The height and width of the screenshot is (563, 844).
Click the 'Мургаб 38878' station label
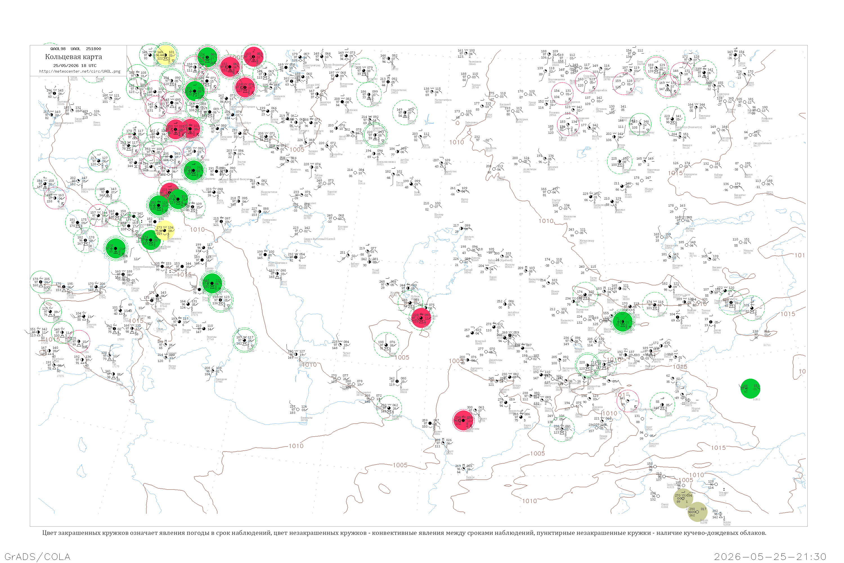(x=695, y=409)
